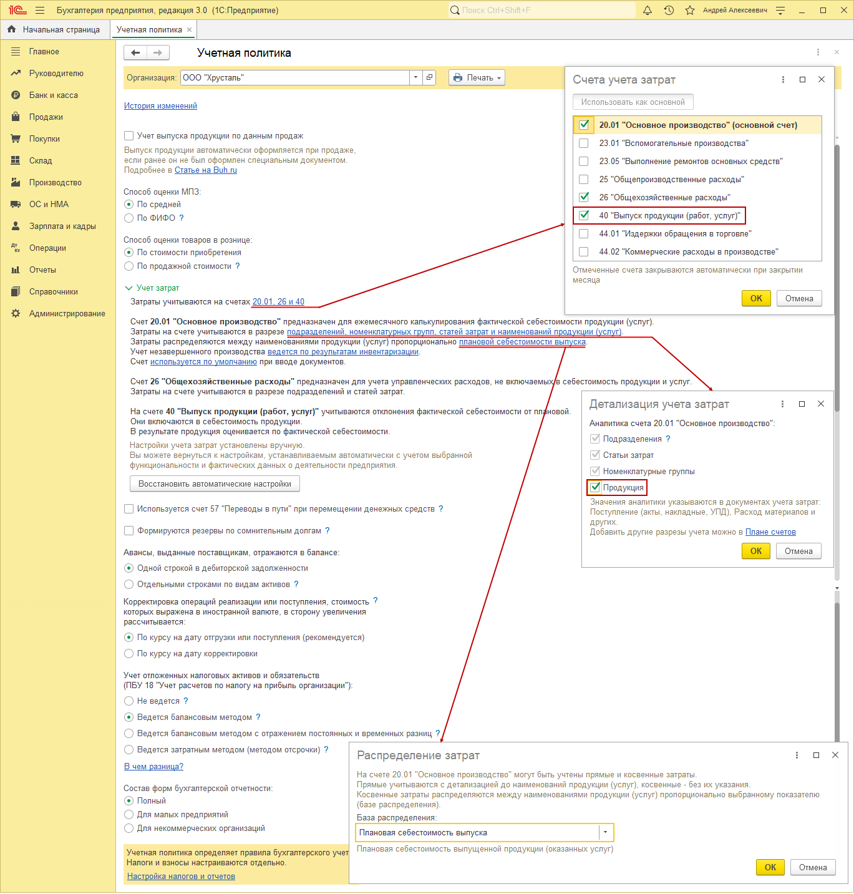Uncheck 40 Выпуск продукции account
The height and width of the screenshot is (894, 854).
coord(584,215)
